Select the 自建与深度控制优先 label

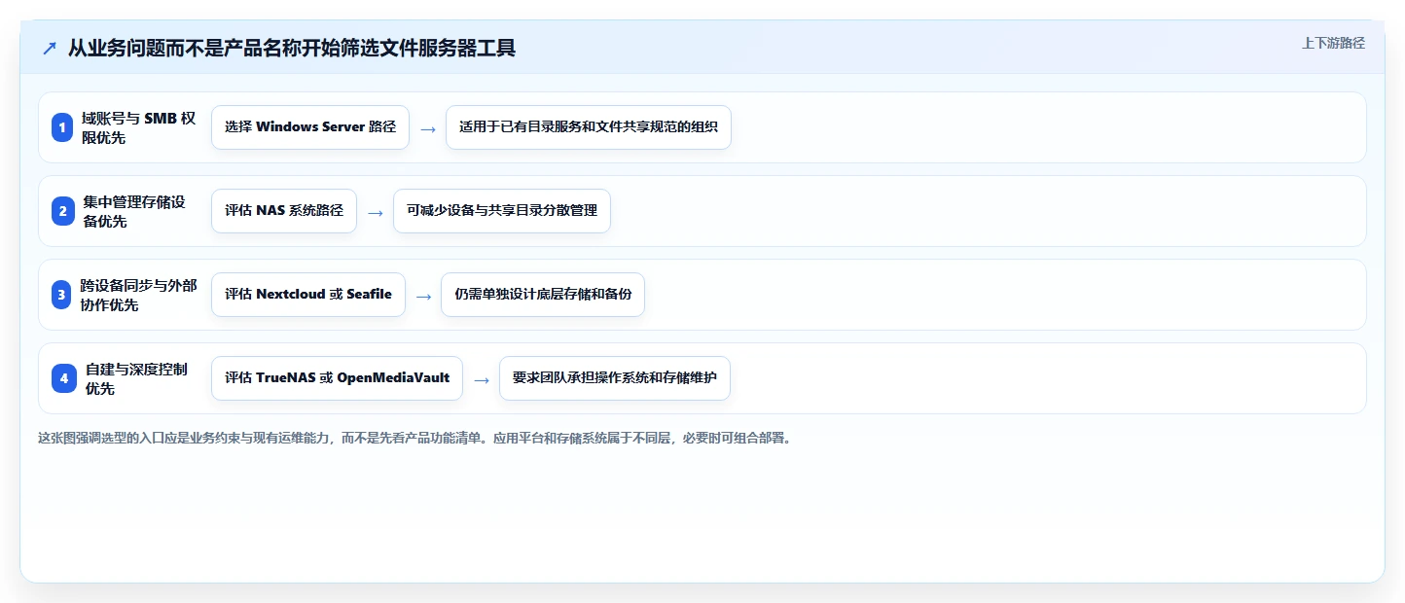[x=136, y=378]
